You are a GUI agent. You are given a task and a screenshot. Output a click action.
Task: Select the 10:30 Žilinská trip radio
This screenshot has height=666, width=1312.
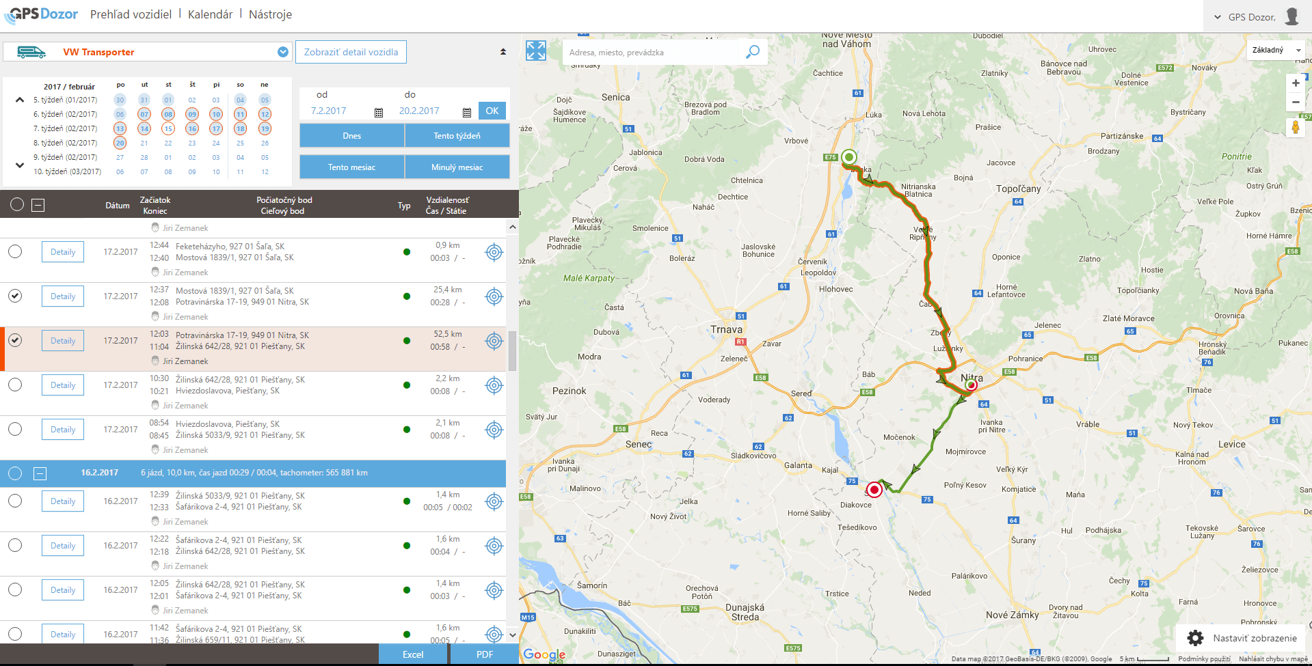click(x=15, y=385)
